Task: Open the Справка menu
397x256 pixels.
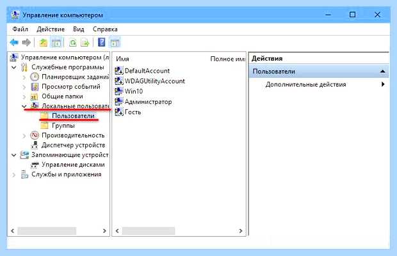Action: pos(105,29)
